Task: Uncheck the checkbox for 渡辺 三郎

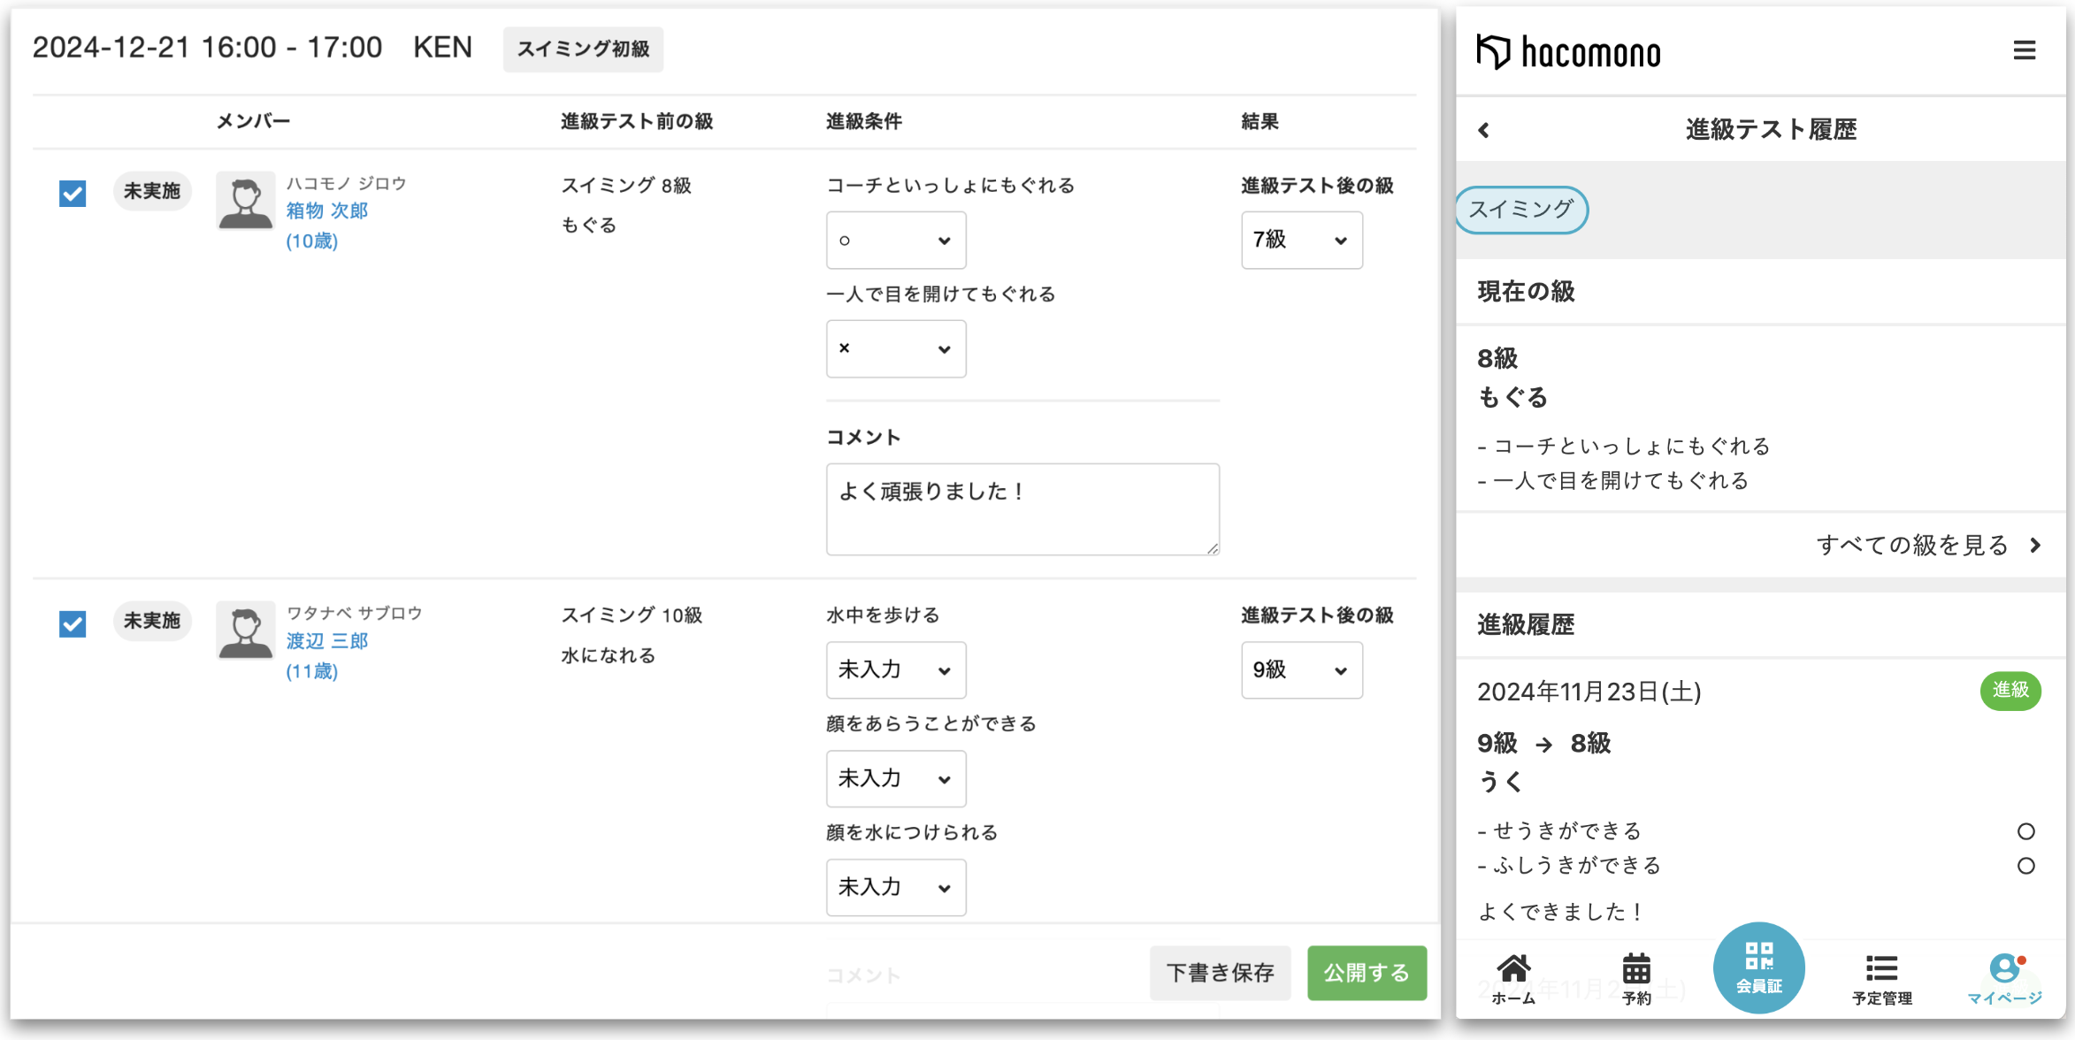Action: point(73,623)
